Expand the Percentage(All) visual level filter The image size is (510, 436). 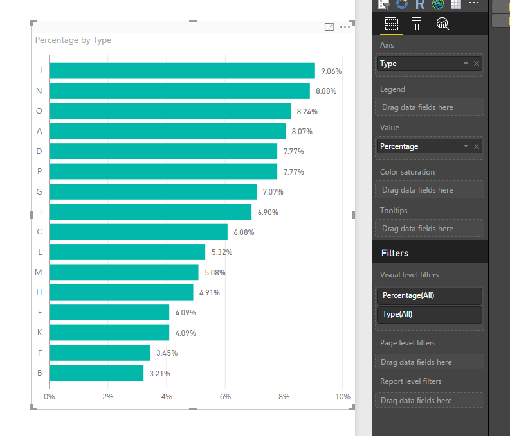(430, 296)
